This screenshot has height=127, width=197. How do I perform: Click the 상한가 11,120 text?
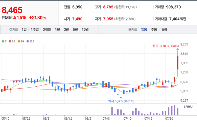[125, 7]
